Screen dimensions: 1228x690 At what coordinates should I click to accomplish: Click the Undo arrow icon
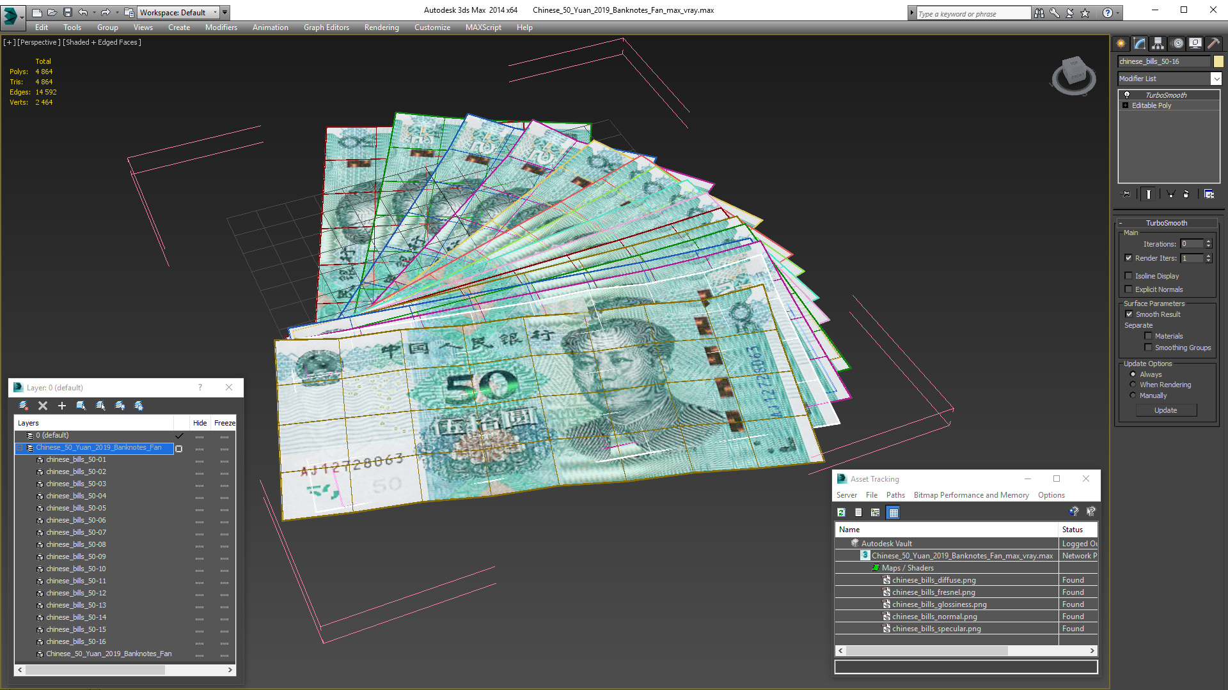(83, 12)
